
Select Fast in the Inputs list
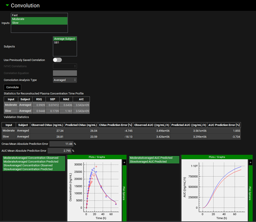[x=15, y=15]
